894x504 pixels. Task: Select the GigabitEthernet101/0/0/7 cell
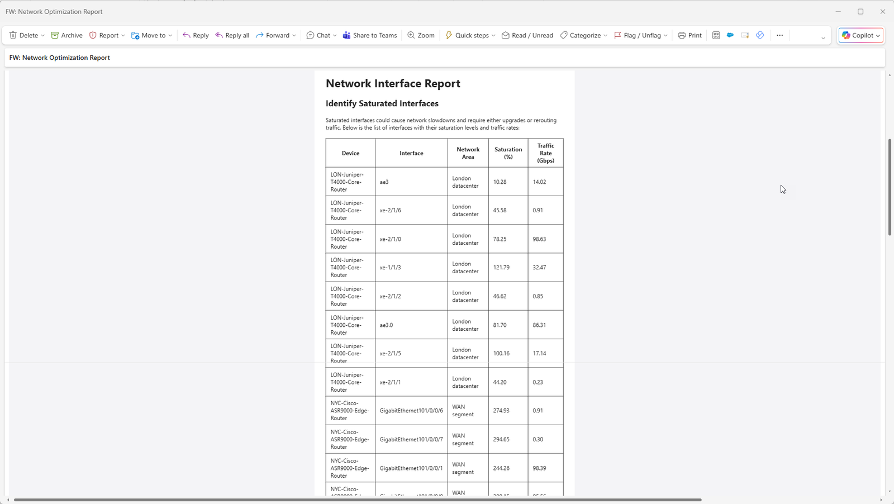click(x=411, y=440)
